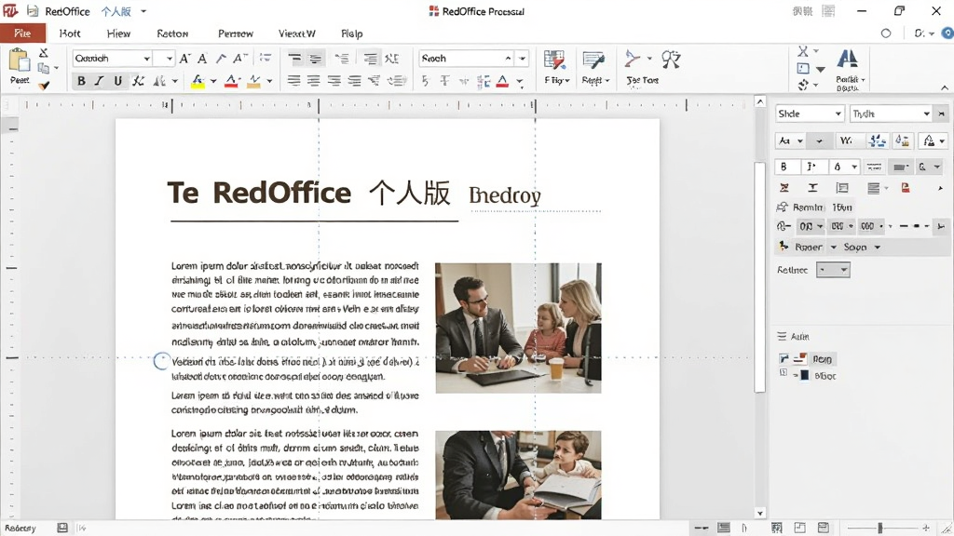The width and height of the screenshot is (954, 536).
Task: Click the sidebar wrap icon showing a bordered page
Action: point(842,188)
